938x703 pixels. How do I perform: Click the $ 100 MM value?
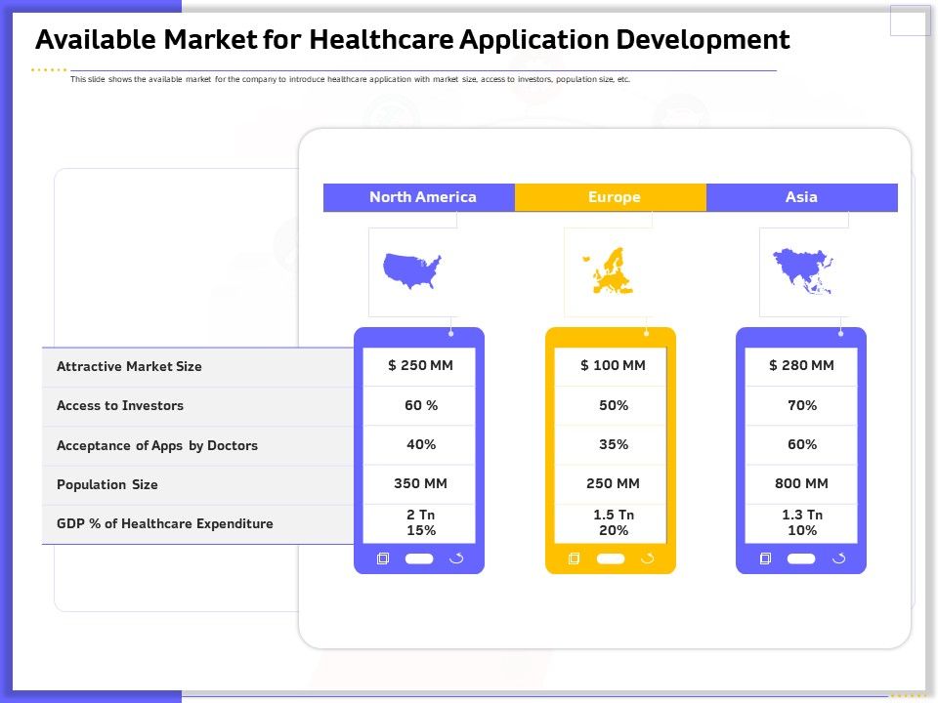[x=613, y=365]
